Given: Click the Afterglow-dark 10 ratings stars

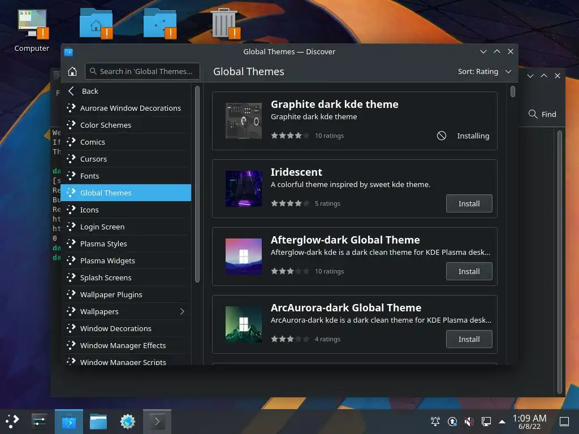Looking at the screenshot, I should point(290,271).
